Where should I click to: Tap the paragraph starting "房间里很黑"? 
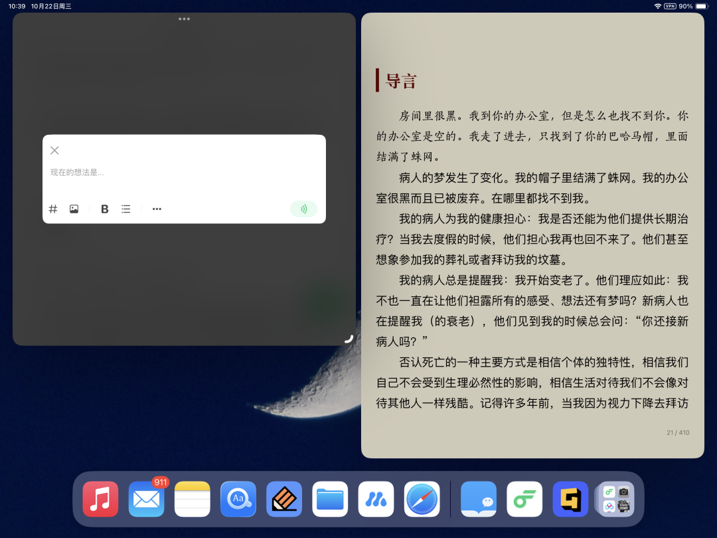click(x=532, y=136)
